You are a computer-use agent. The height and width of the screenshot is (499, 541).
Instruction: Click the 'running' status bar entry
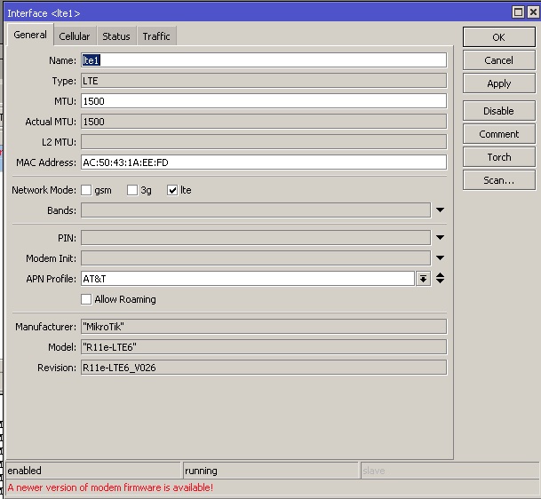(271, 471)
